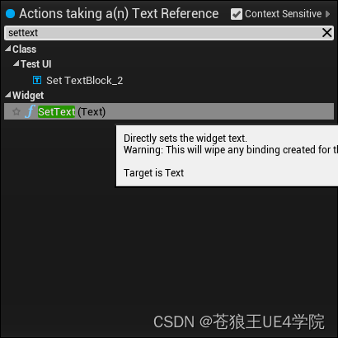
Task: Collapse the Widget category triangle
Action: click(8, 95)
